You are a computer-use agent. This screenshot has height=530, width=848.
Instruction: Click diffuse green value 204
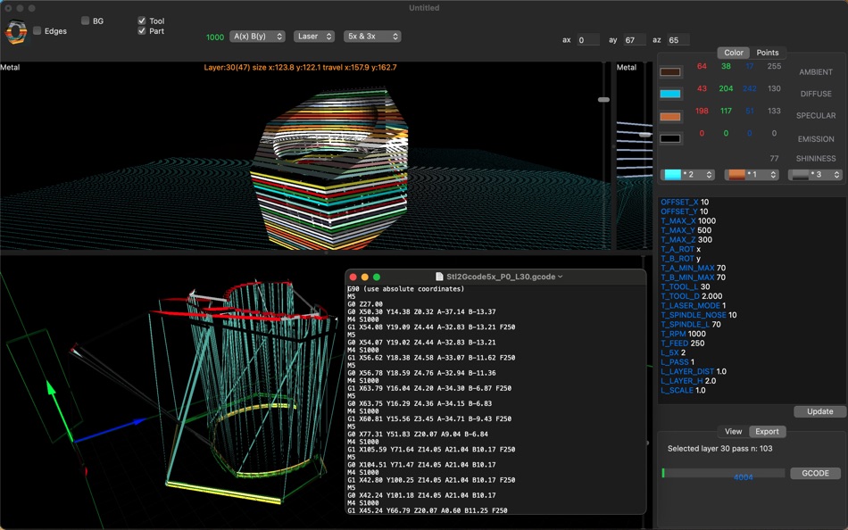click(x=726, y=88)
